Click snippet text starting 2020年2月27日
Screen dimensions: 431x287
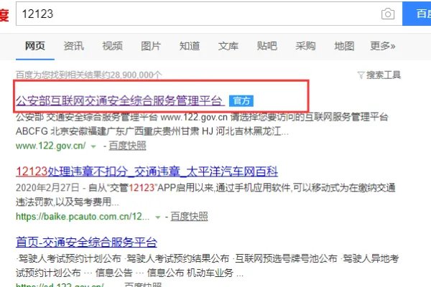[205, 195]
